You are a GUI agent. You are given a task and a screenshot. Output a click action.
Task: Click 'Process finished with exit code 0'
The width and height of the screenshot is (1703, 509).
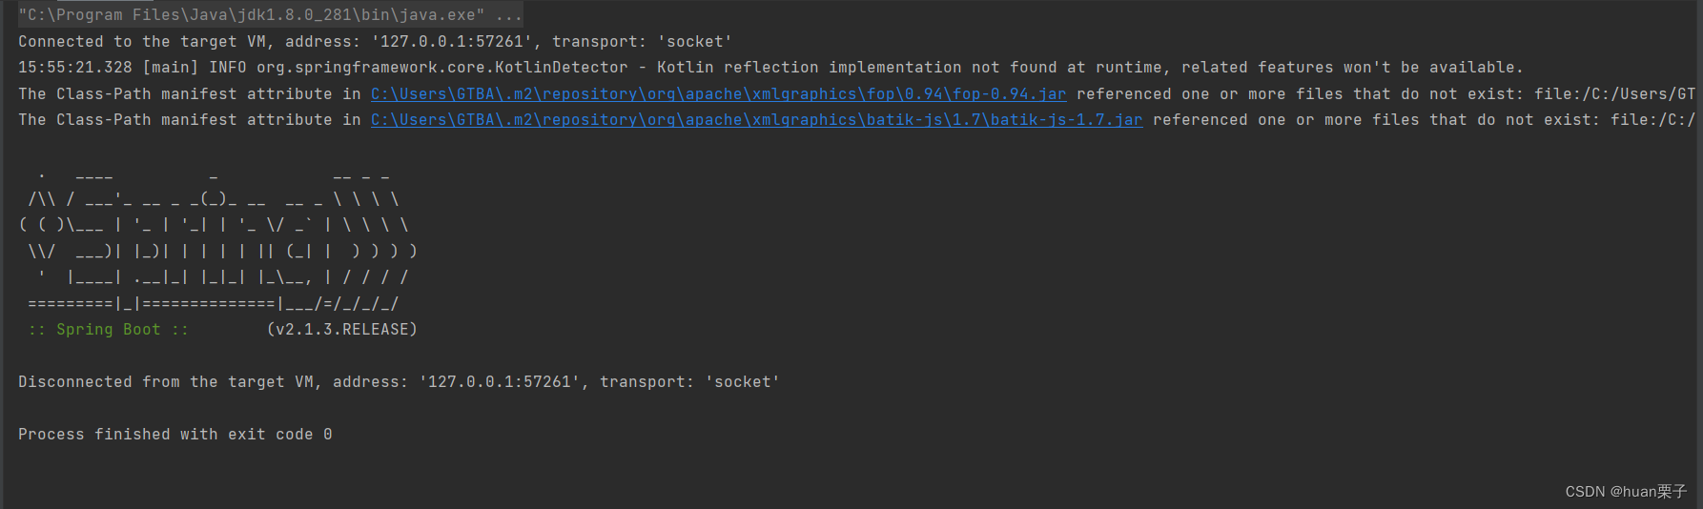click(x=175, y=434)
